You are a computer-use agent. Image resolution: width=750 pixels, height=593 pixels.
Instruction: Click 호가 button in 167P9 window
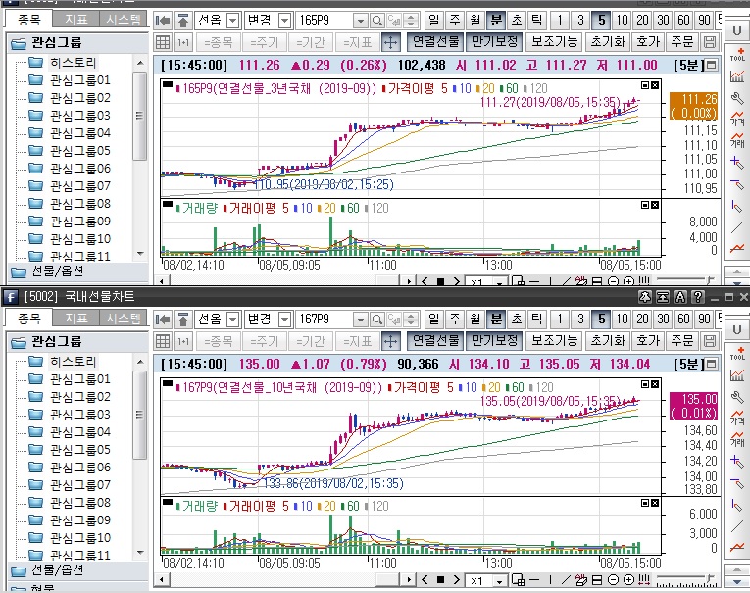click(648, 341)
